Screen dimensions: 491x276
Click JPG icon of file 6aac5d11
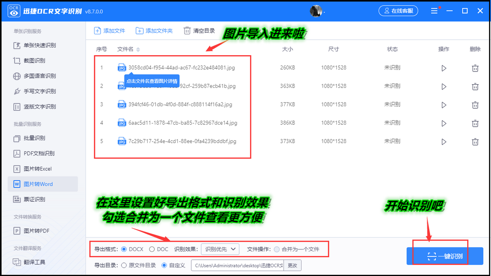(x=122, y=123)
